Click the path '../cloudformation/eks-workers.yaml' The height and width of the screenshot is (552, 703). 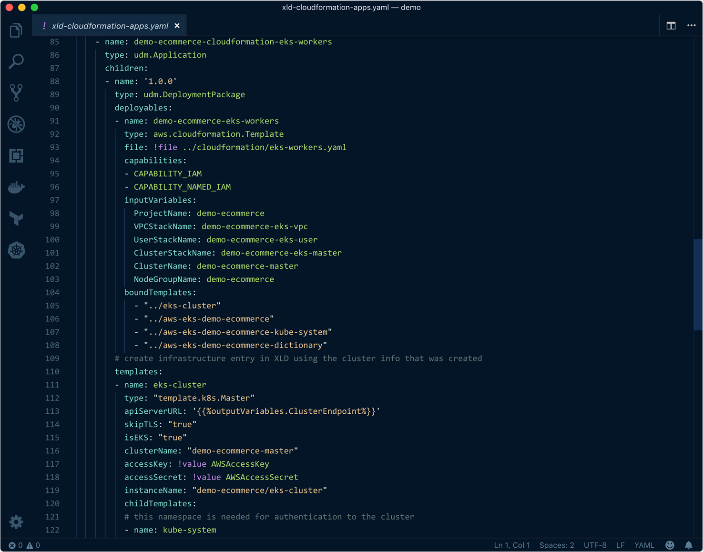tap(265, 147)
